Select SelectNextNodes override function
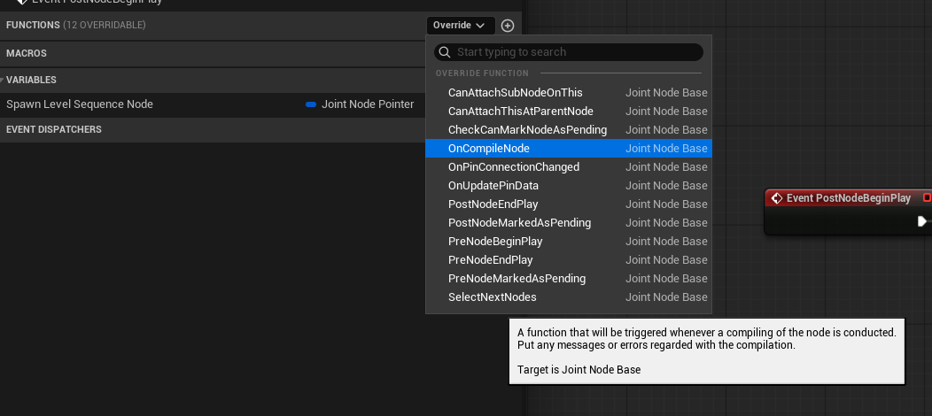Image resolution: width=932 pixels, height=416 pixels. [x=492, y=297]
